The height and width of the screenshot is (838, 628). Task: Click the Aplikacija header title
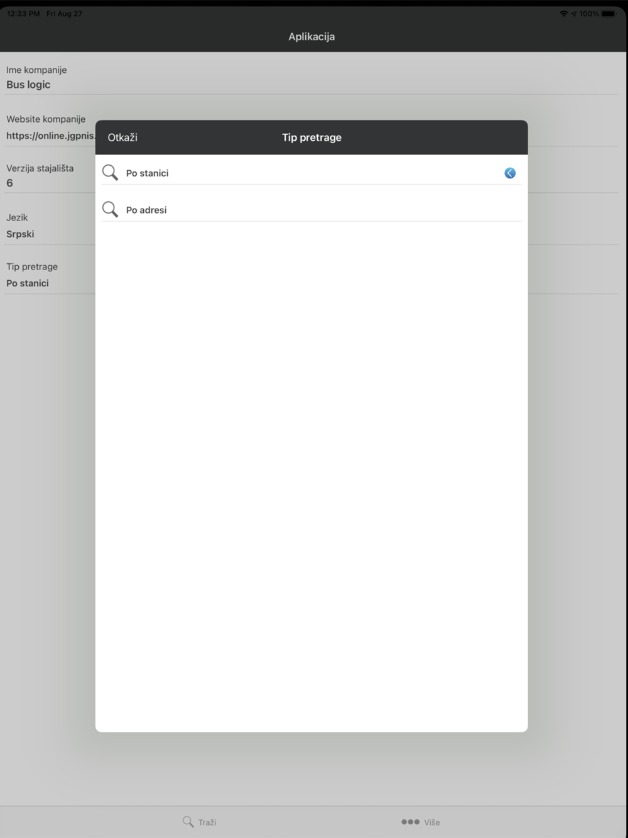(311, 36)
